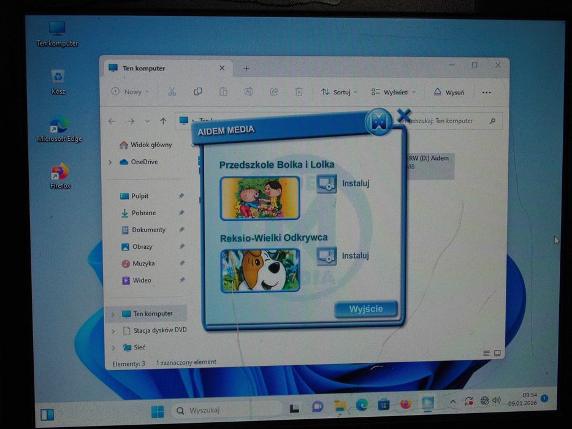Expand the Sieć tree node
The width and height of the screenshot is (572, 429).
tap(113, 348)
